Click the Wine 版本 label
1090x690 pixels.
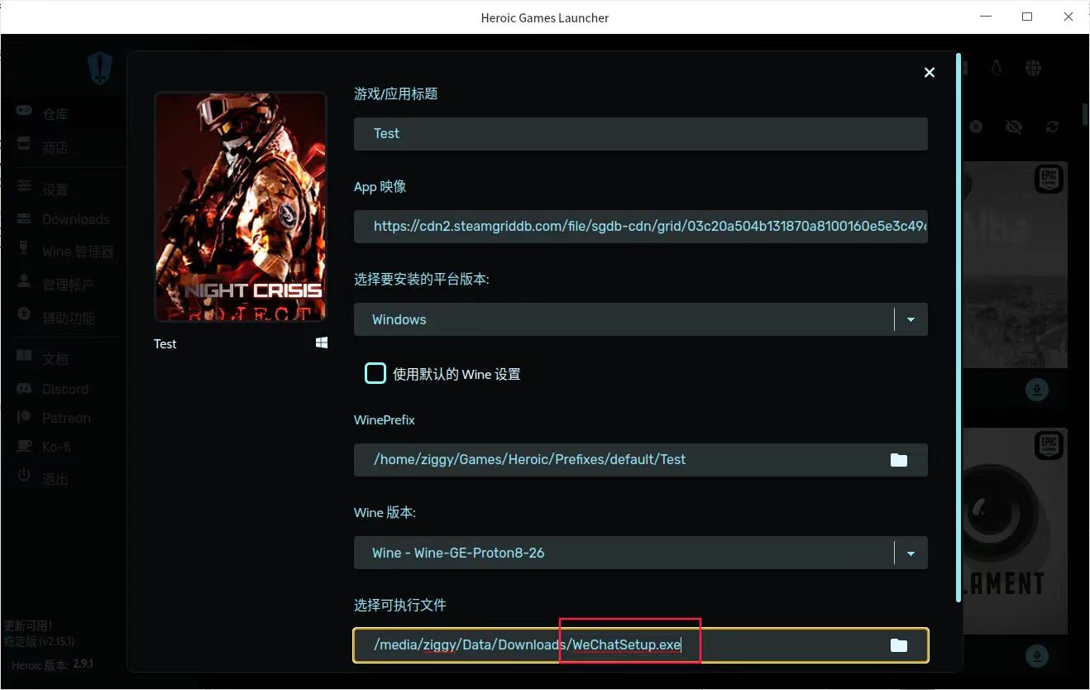[x=385, y=512]
